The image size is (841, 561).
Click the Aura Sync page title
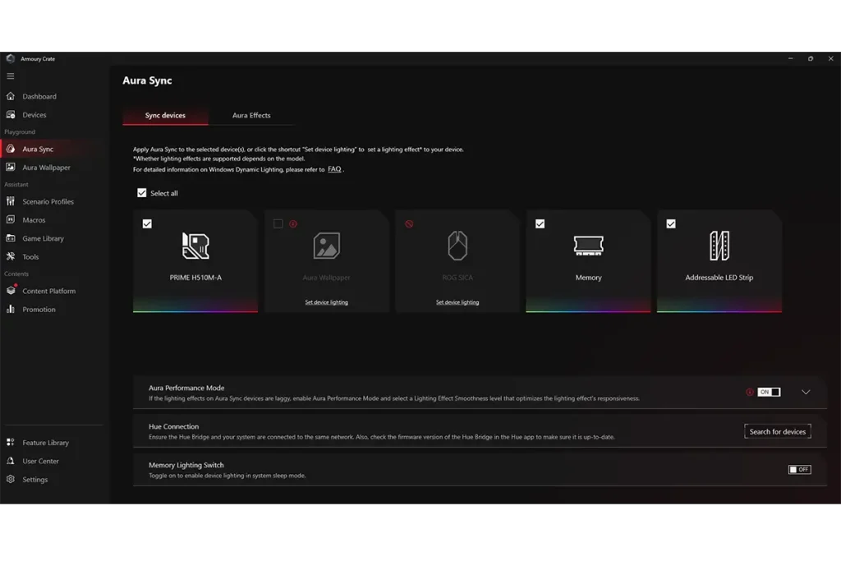(148, 80)
